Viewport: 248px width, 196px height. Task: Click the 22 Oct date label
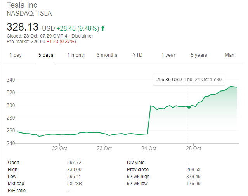pos(60,148)
